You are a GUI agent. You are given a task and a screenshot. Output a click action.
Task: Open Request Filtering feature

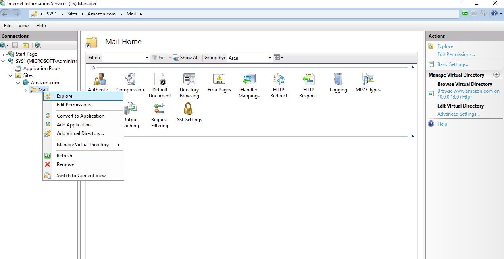point(160,115)
